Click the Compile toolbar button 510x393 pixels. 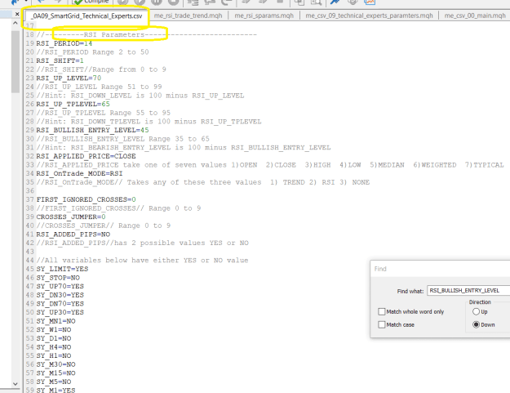pos(91,2)
